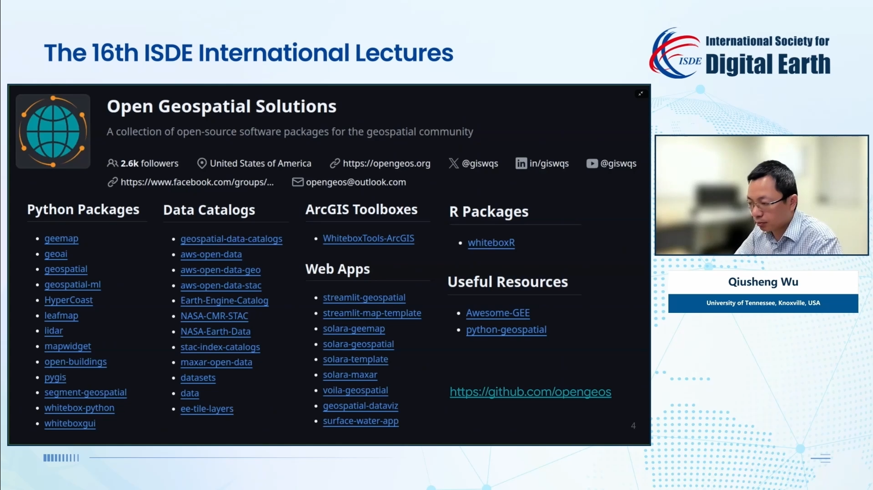Click the location pin icon
Viewport: 873px width, 490px height.
pyautogui.click(x=202, y=163)
